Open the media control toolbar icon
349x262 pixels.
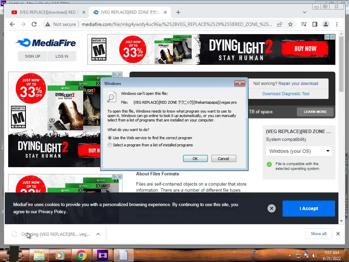point(304,24)
